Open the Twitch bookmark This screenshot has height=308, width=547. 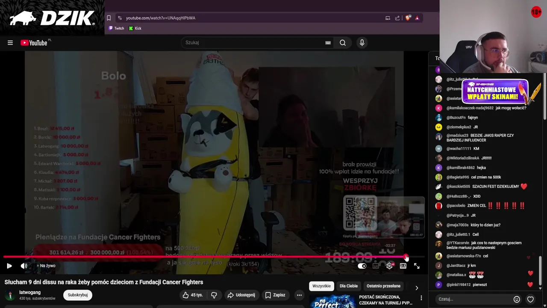pyautogui.click(x=116, y=28)
